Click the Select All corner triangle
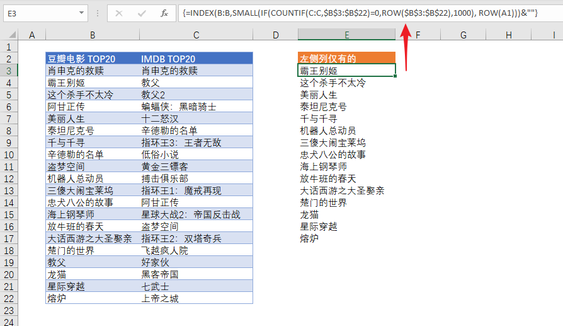This screenshot has height=326, width=563. pyautogui.click(x=9, y=35)
